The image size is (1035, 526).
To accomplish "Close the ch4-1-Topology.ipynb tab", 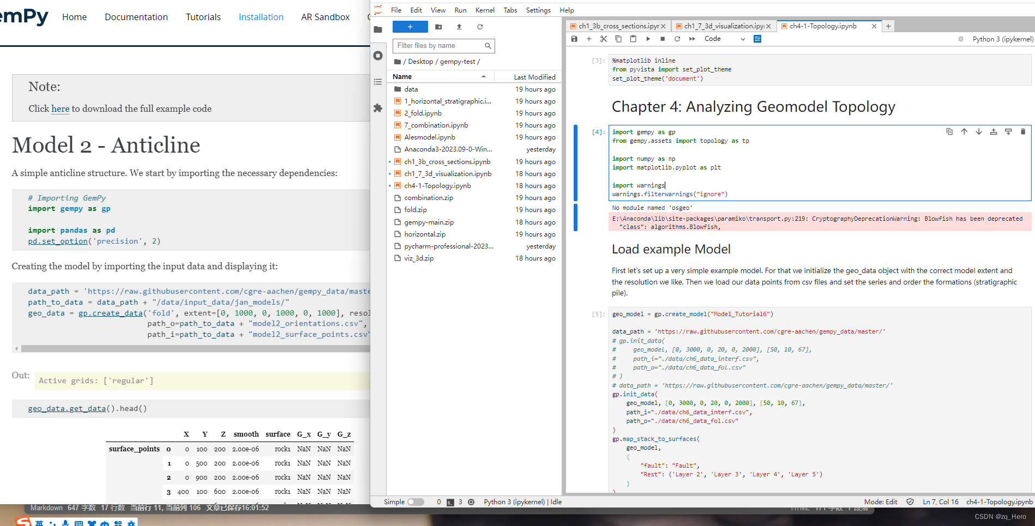I will (x=874, y=26).
